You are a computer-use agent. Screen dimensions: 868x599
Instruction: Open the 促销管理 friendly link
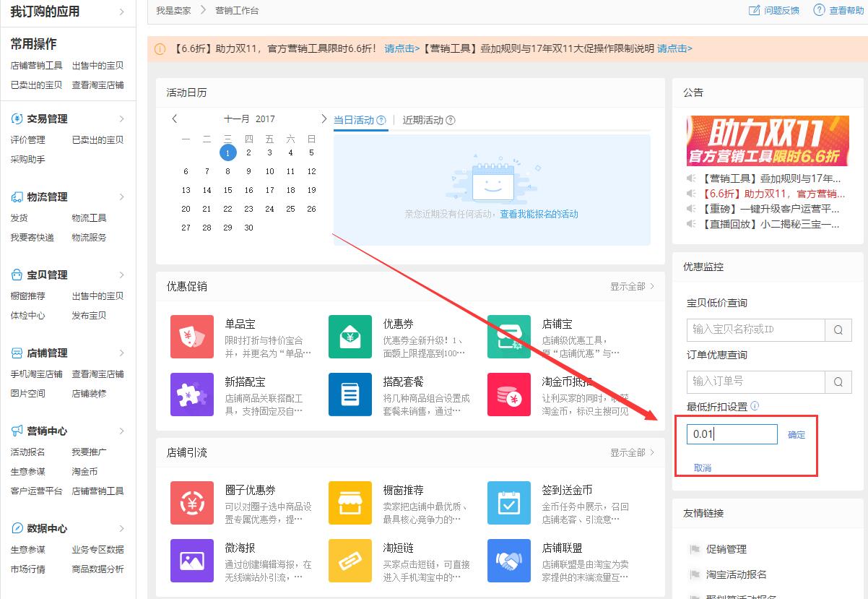point(726,549)
